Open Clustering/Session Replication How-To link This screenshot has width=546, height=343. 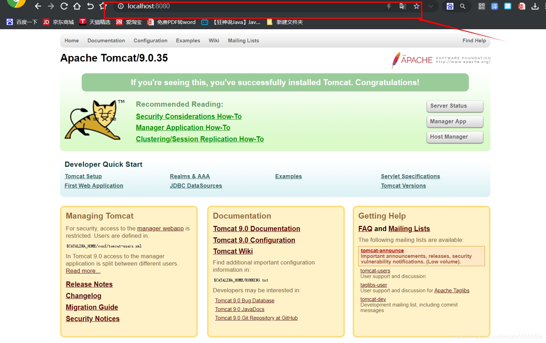(200, 139)
